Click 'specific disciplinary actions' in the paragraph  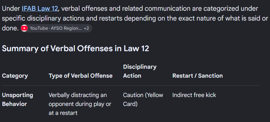tap(44, 18)
